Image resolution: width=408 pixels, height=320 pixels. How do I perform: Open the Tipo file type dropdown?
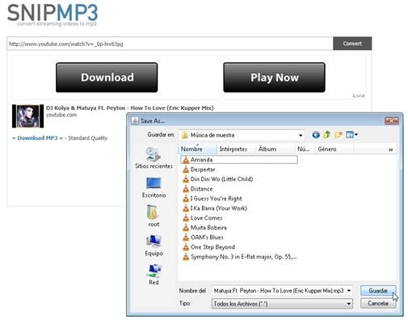click(x=282, y=304)
